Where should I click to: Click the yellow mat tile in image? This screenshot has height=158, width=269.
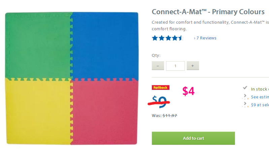tap(38, 111)
